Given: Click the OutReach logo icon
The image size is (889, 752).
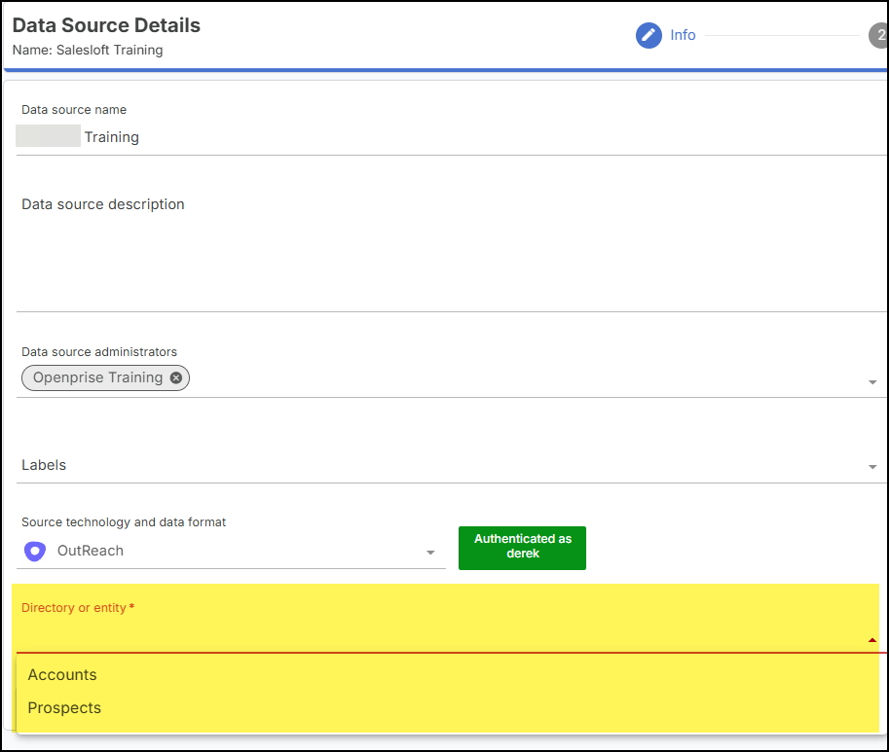Looking at the screenshot, I should (x=35, y=551).
